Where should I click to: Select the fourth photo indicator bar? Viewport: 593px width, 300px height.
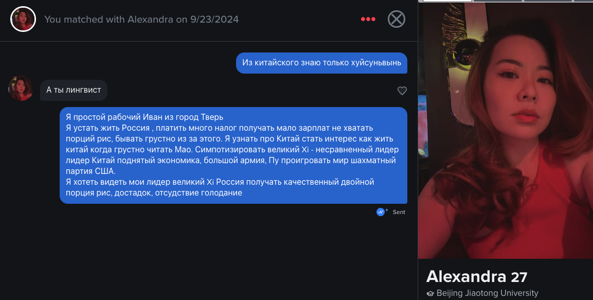click(584, 1)
